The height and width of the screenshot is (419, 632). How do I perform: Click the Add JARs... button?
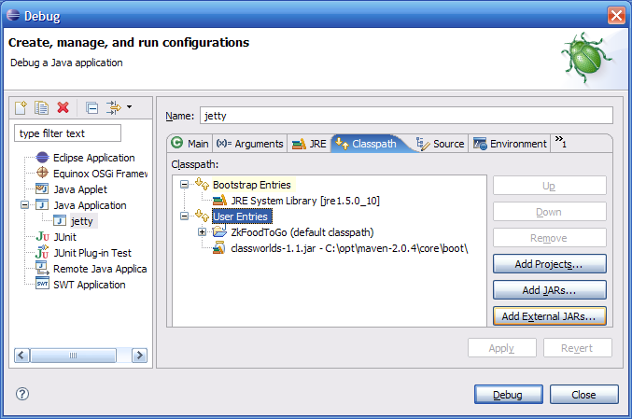tap(549, 290)
